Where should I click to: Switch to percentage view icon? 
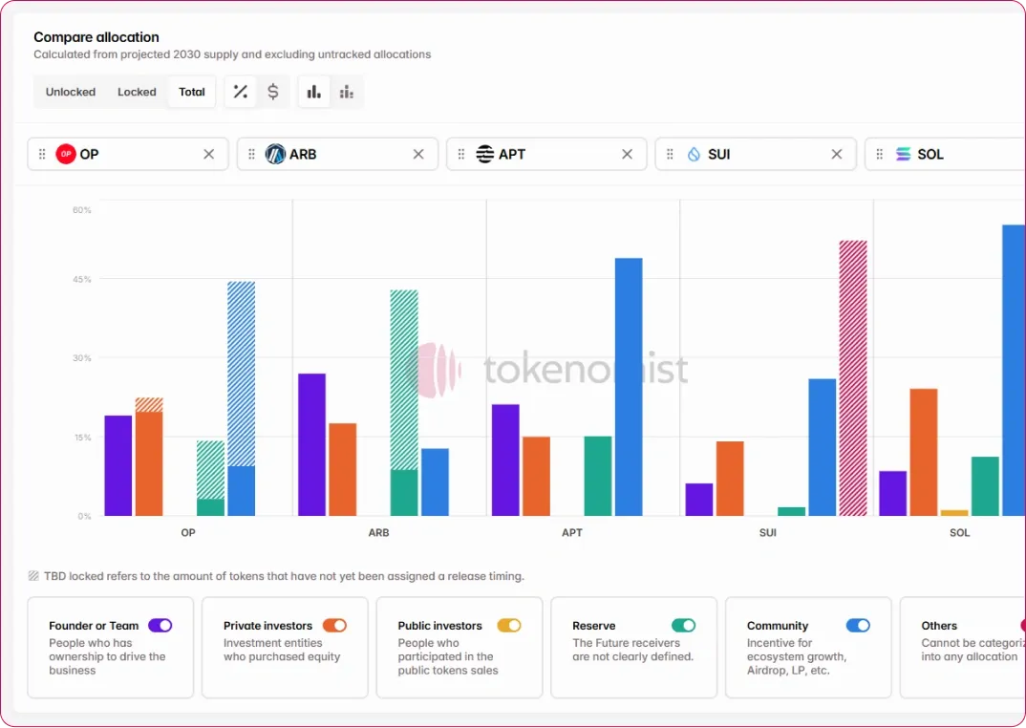(x=241, y=92)
